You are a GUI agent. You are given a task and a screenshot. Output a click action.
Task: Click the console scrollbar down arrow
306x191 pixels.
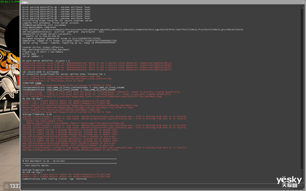coord(303,183)
